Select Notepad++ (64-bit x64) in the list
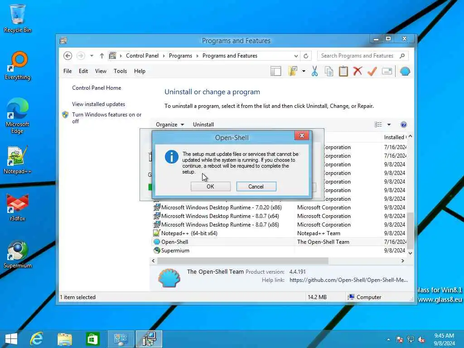Image resolution: width=464 pixels, height=348 pixels. click(x=189, y=233)
